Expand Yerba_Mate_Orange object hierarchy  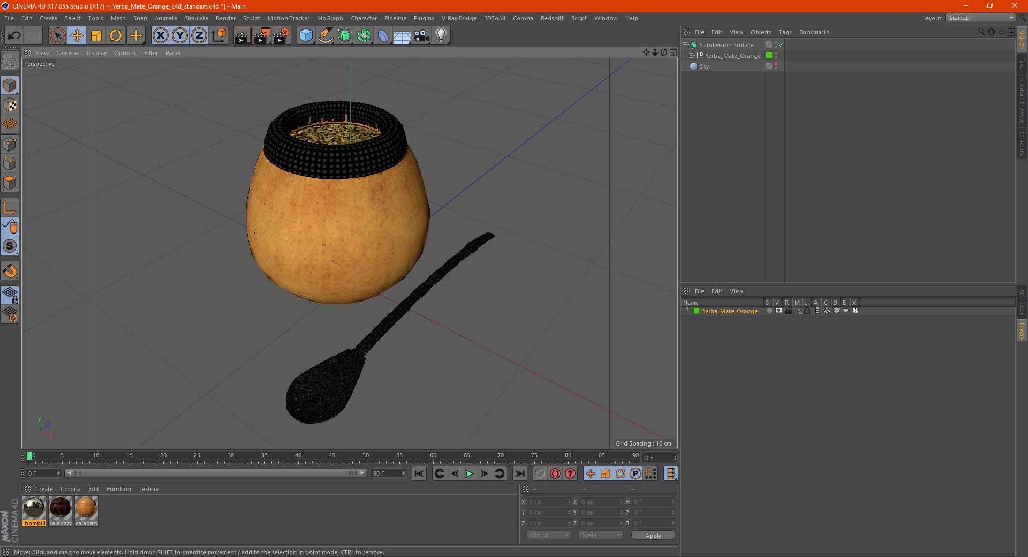coord(691,55)
